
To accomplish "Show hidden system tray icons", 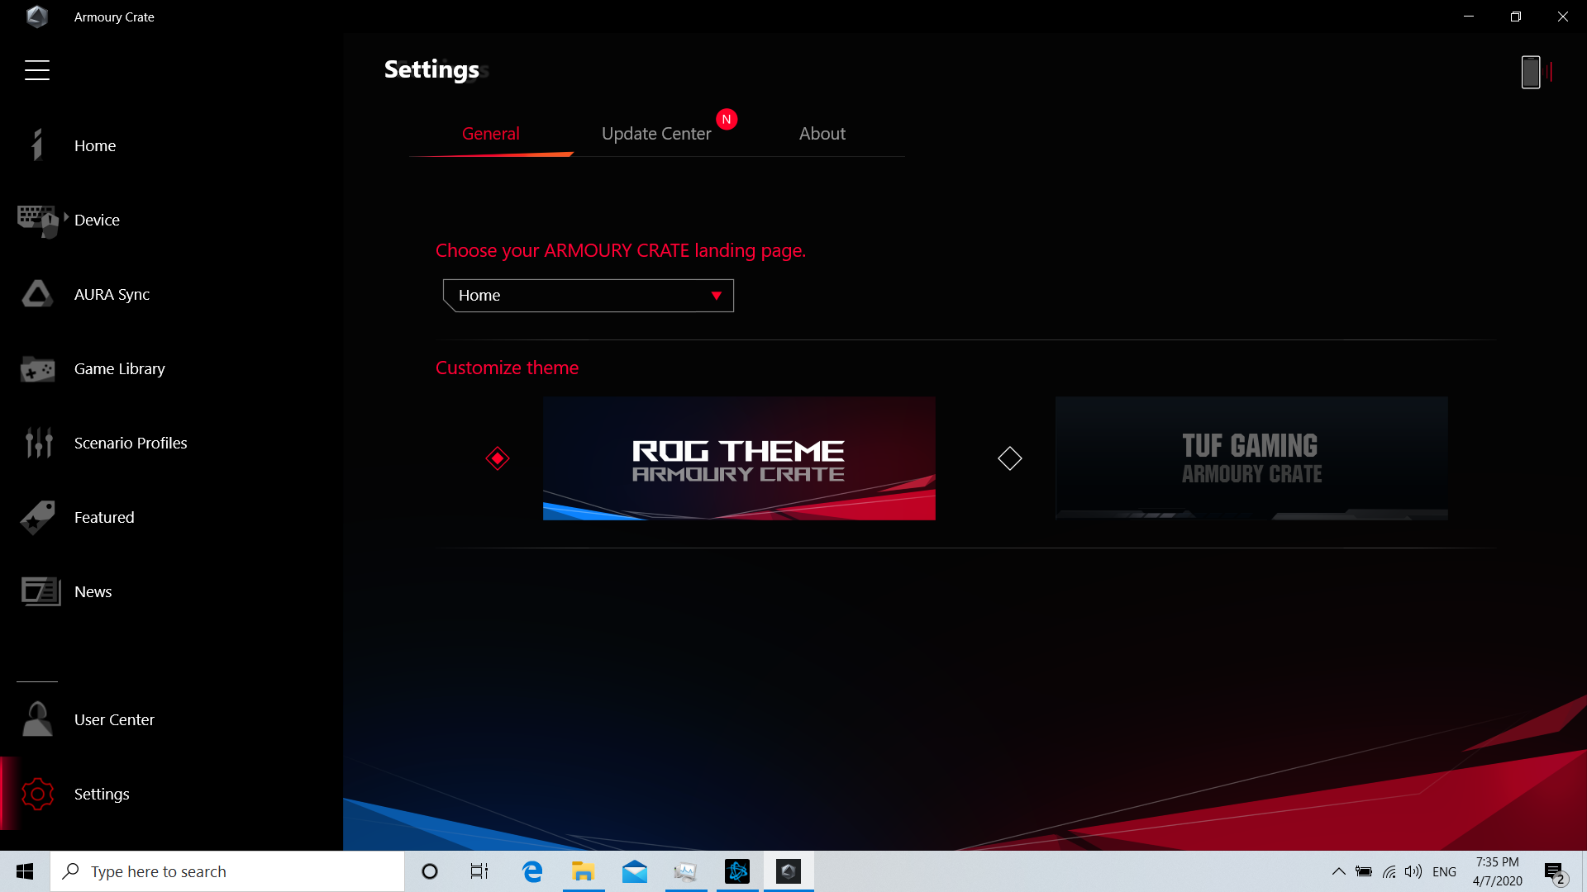I will [x=1338, y=871].
